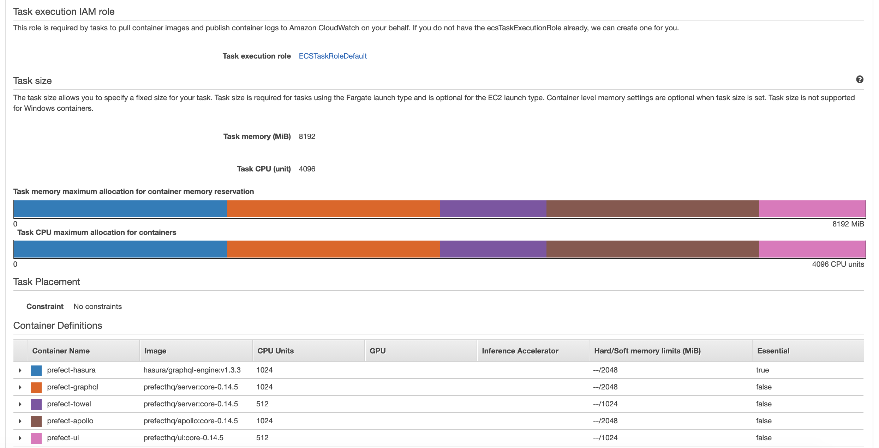Click the purple prefect-towel color swatch
879x448 pixels.
pyautogui.click(x=36, y=404)
